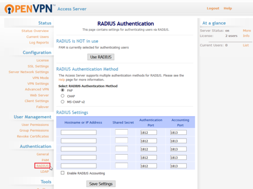Open RADIUS authentication page in sidebar

[x=43, y=166]
